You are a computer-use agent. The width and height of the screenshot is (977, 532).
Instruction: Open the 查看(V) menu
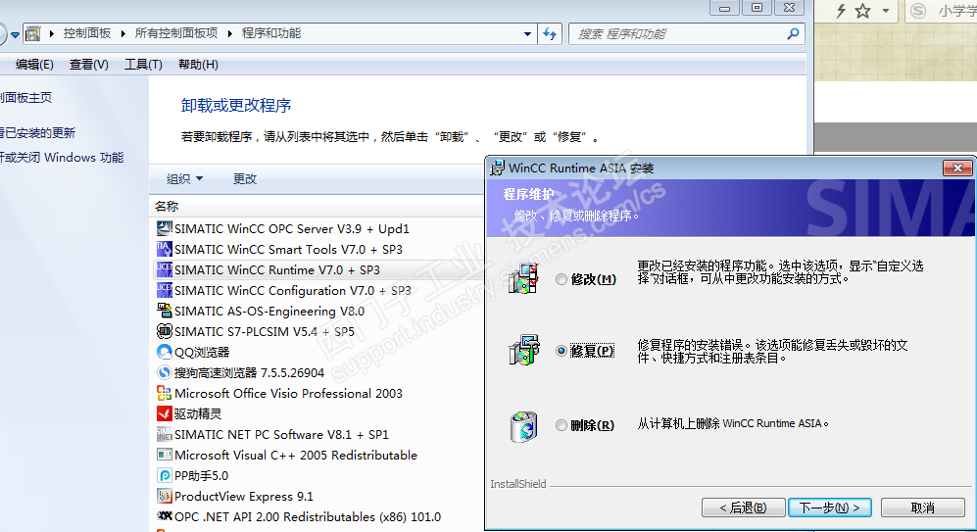(88, 64)
